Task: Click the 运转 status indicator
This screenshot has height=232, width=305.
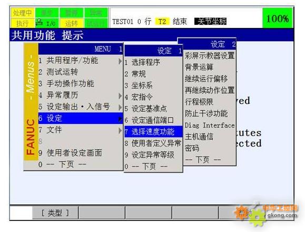Action: [x=72, y=23]
